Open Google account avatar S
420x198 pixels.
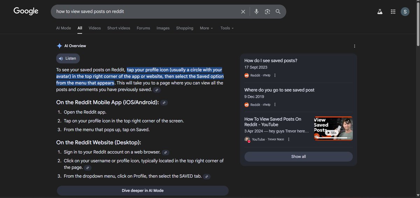click(x=405, y=12)
